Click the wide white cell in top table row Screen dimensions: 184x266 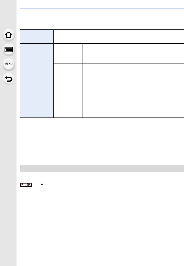tap(119, 36)
